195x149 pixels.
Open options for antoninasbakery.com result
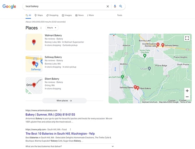[61, 110]
